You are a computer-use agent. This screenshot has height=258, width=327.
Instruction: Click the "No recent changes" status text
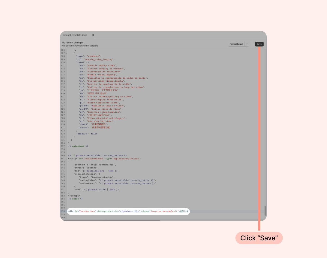pos(73,43)
